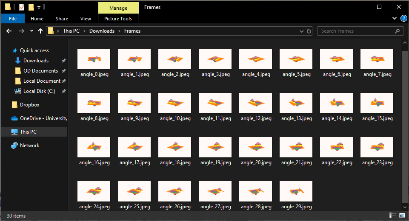Go up one folder level
The image size is (409, 221).
40,31
